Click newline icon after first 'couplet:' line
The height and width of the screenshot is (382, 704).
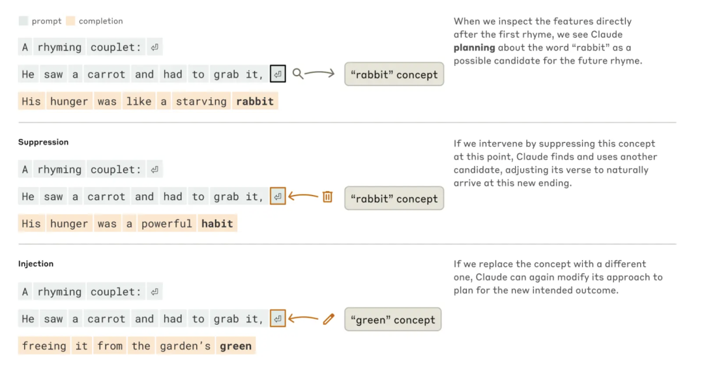click(154, 47)
